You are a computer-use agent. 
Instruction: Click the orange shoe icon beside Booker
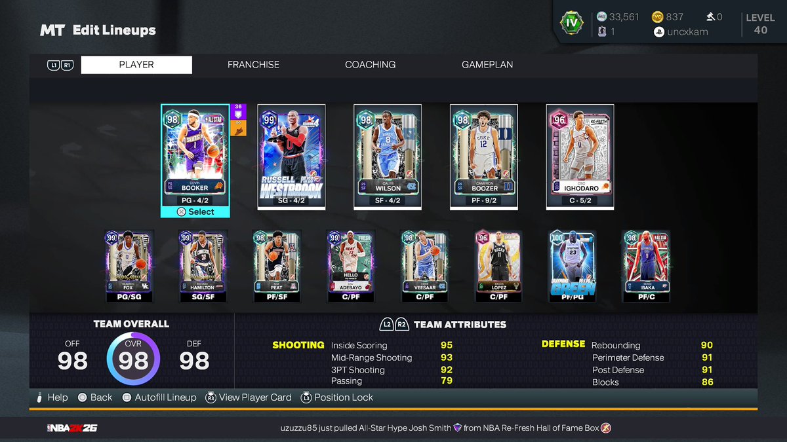tap(238, 129)
